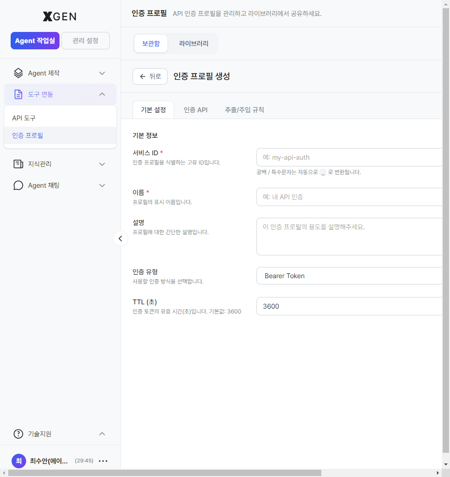Click the 기술지원 menu label
The width and height of the screenshot is (450, 477).
pyautogui.click(x=40, y=434)
